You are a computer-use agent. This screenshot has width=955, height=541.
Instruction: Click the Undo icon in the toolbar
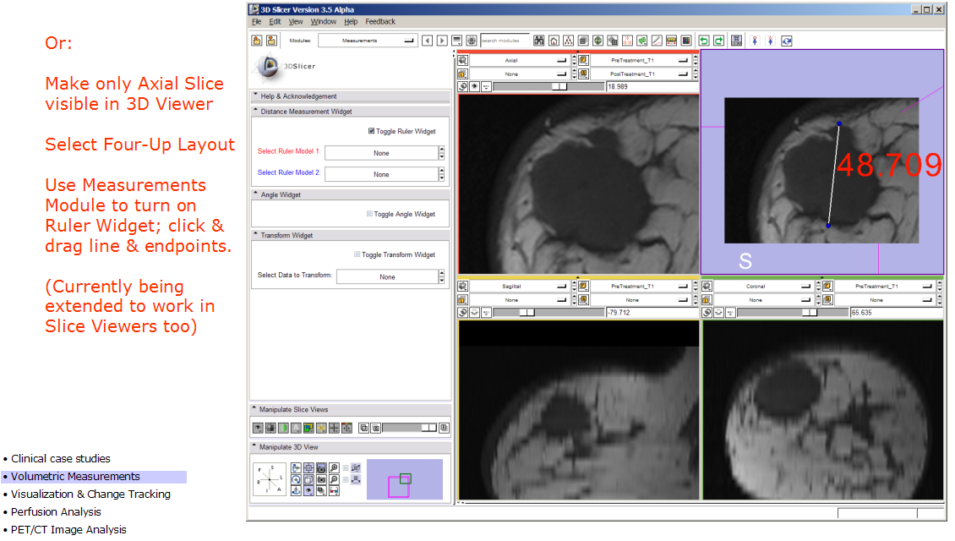704,40
